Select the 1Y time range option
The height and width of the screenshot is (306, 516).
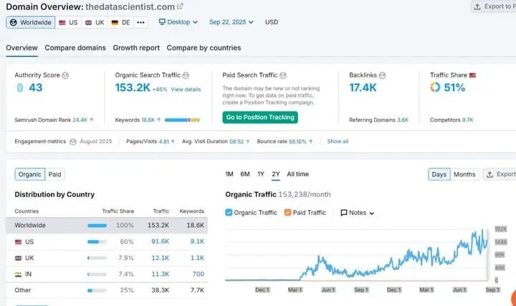(x=261, y=174)
